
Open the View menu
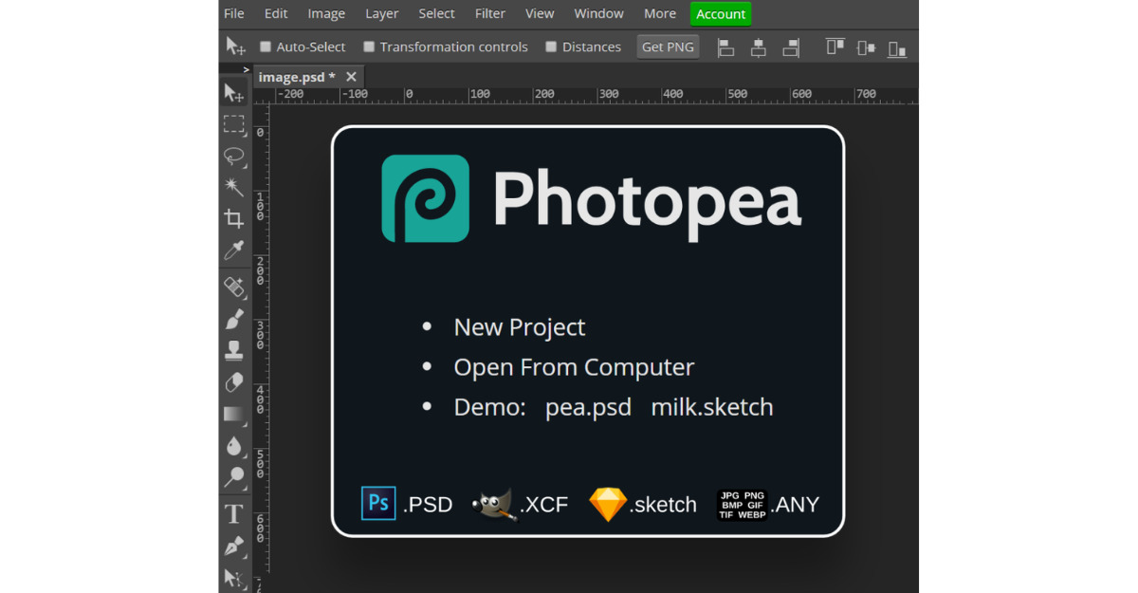click(540, 13)
